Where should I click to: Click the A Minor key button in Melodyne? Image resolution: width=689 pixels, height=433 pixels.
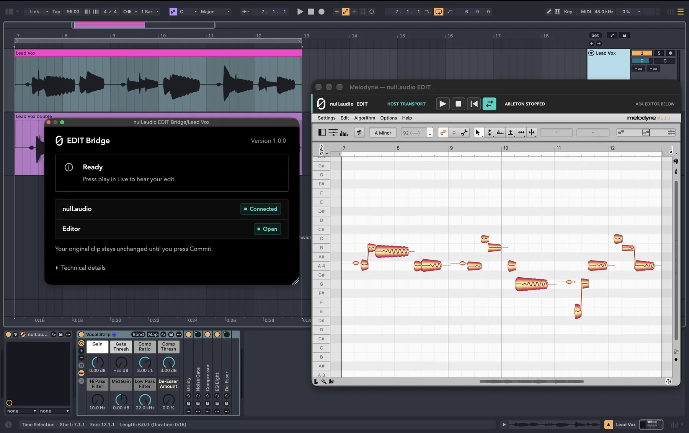point(383,133)
